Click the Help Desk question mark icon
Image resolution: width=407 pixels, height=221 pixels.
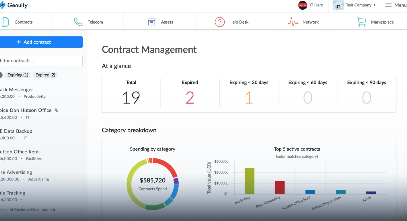(220, 22)
